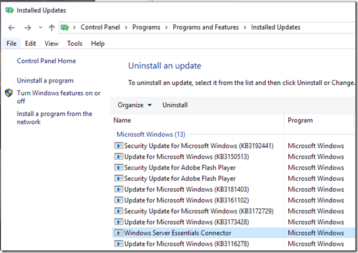The height and width of the screenshot is (253, 358).
Task: Click the shield icon for Windows features
Action: tap(9, 93)
